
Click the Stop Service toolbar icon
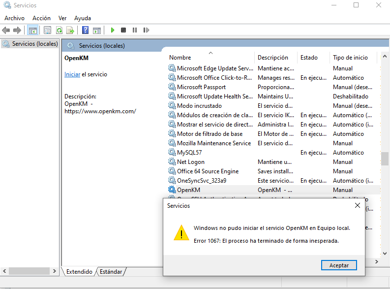123,30
